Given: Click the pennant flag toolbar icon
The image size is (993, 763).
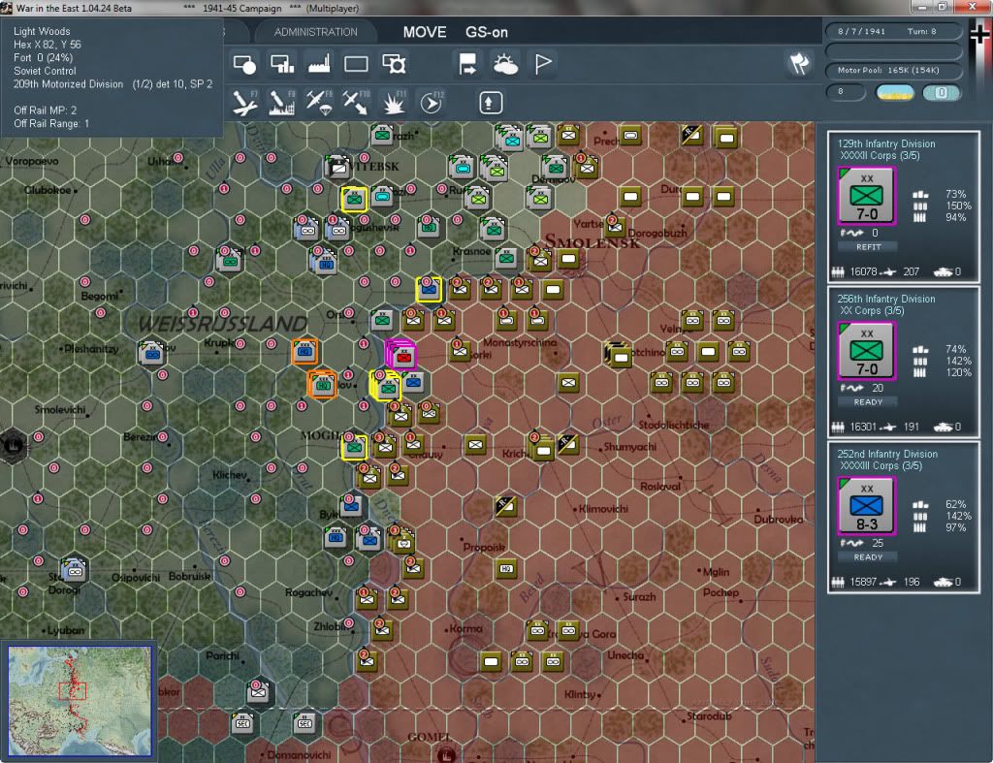Looking at the screenshot, I should click(x=543, y=64).
